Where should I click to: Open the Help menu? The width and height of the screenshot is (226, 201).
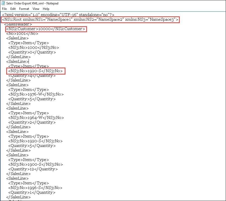pos(46,9)
